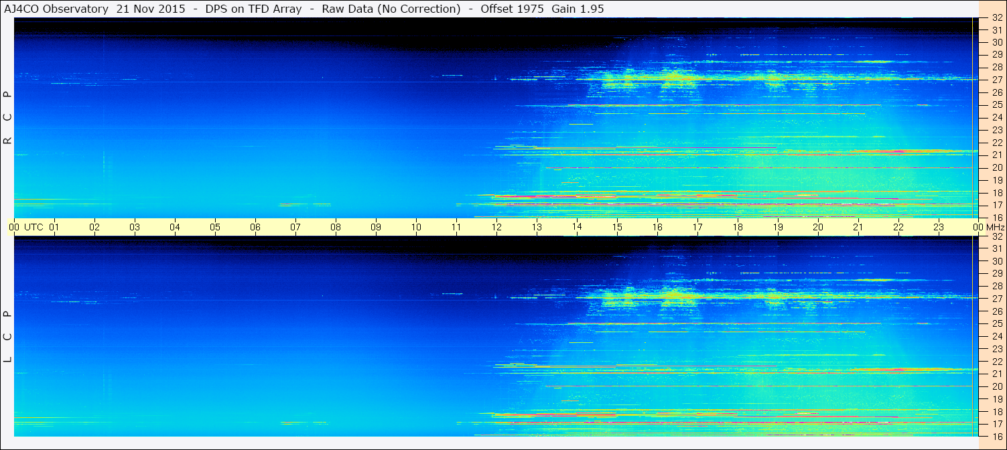Click the 22 MHz label of LCP panel
Screen dimensions: 1007x450
pos(997,362)
